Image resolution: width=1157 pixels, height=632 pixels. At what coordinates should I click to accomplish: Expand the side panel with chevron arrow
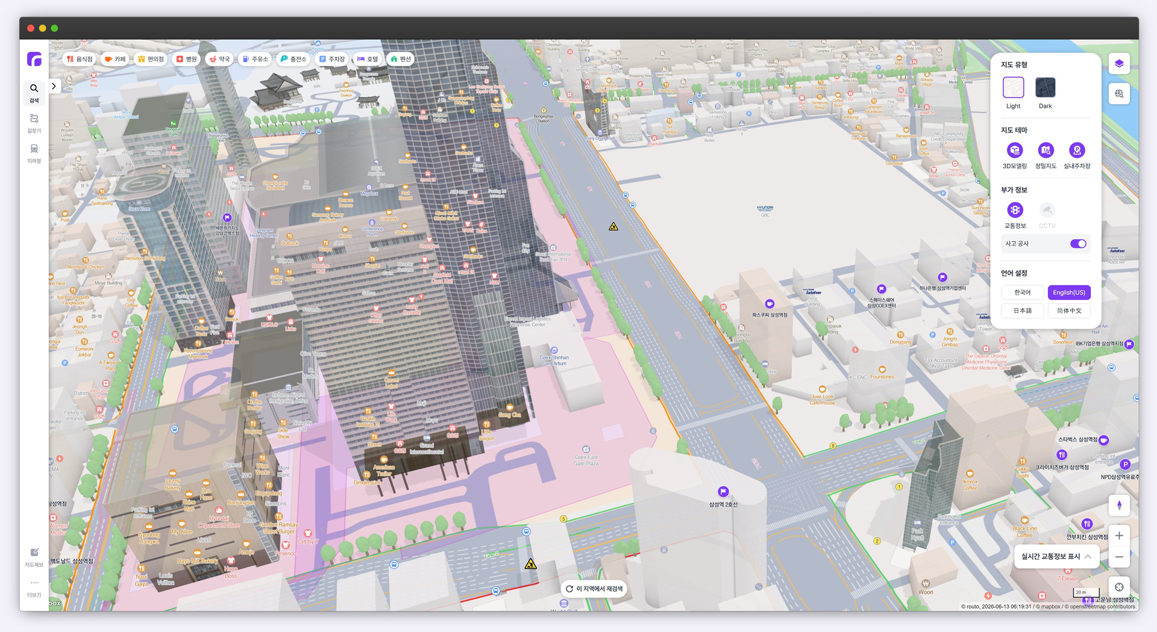tap(54, 86)
